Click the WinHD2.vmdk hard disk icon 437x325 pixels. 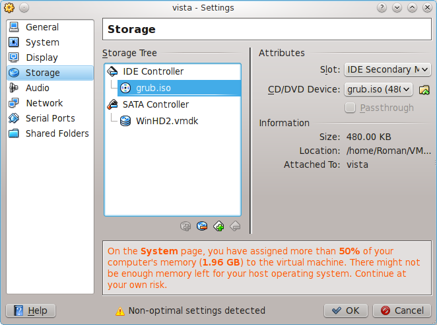[x=125, y=121]
